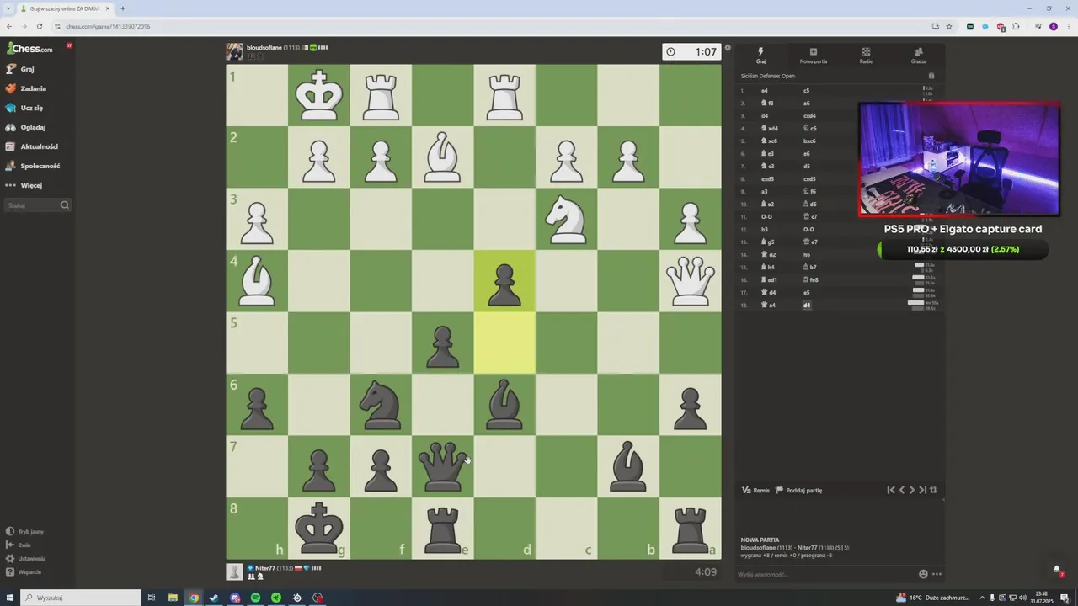
Task: Click the black queen on the board
Action: pos(443,466)
